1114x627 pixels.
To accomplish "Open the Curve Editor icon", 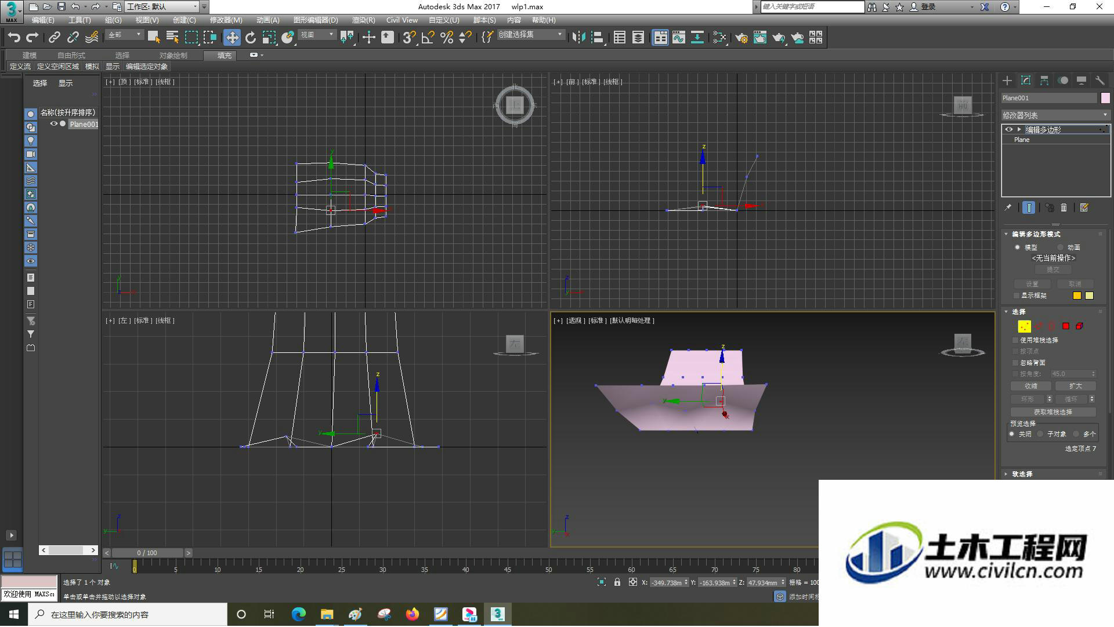I will 679,38.
